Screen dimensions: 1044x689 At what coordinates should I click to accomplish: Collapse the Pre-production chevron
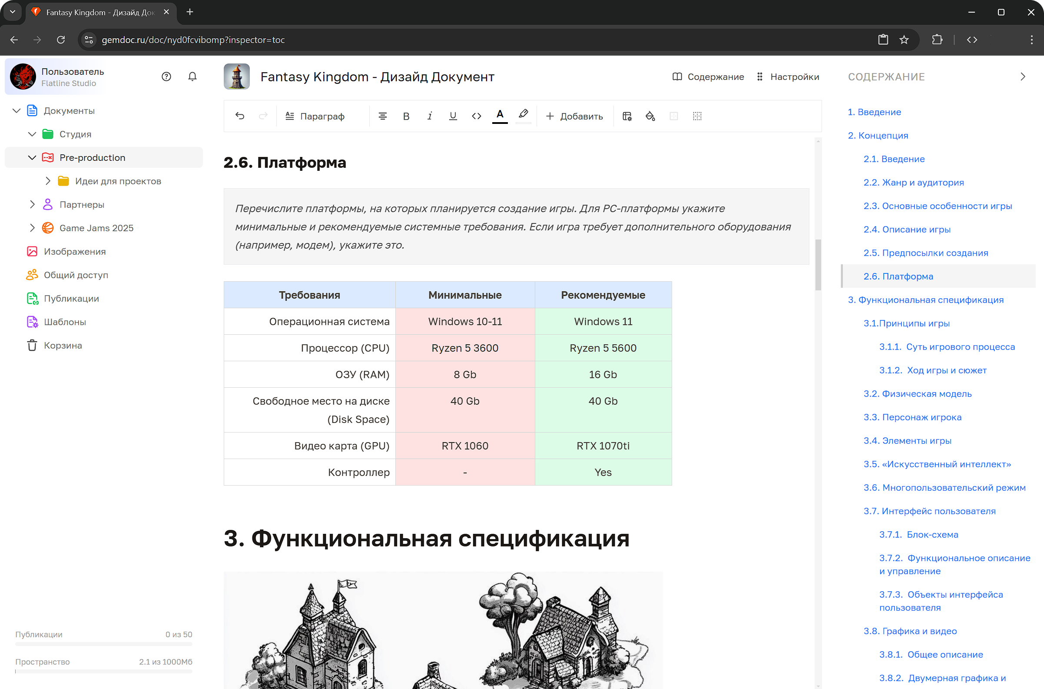32,157
